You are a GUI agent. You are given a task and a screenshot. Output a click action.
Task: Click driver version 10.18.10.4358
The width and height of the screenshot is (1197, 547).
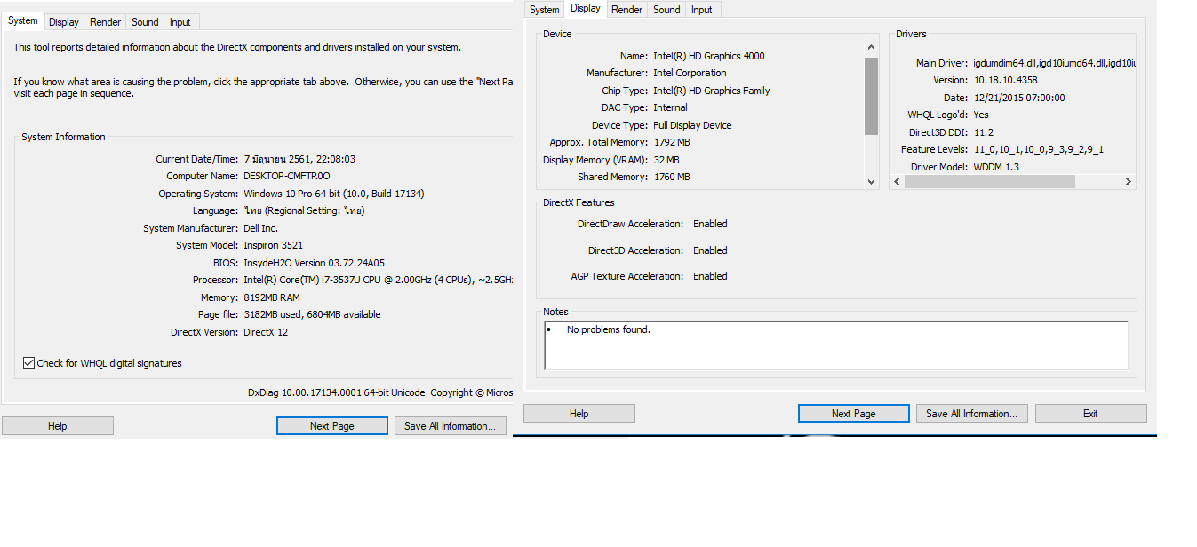pos(1005,80)
